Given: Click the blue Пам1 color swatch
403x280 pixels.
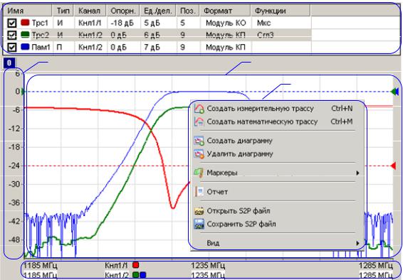Looking at the screenshot, I should pyautogui.click(x=25, y=47).
